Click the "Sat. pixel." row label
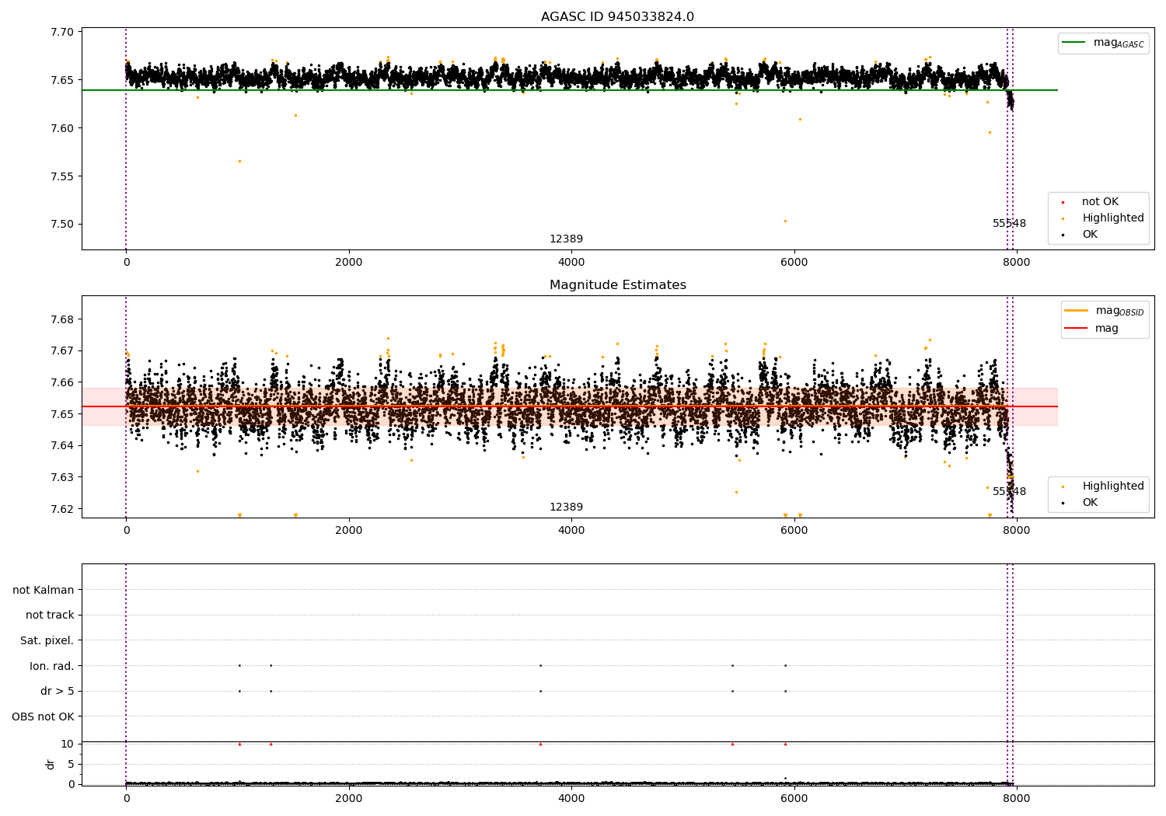The height and width of the screenshot is (816, 1166). point(47,640)
